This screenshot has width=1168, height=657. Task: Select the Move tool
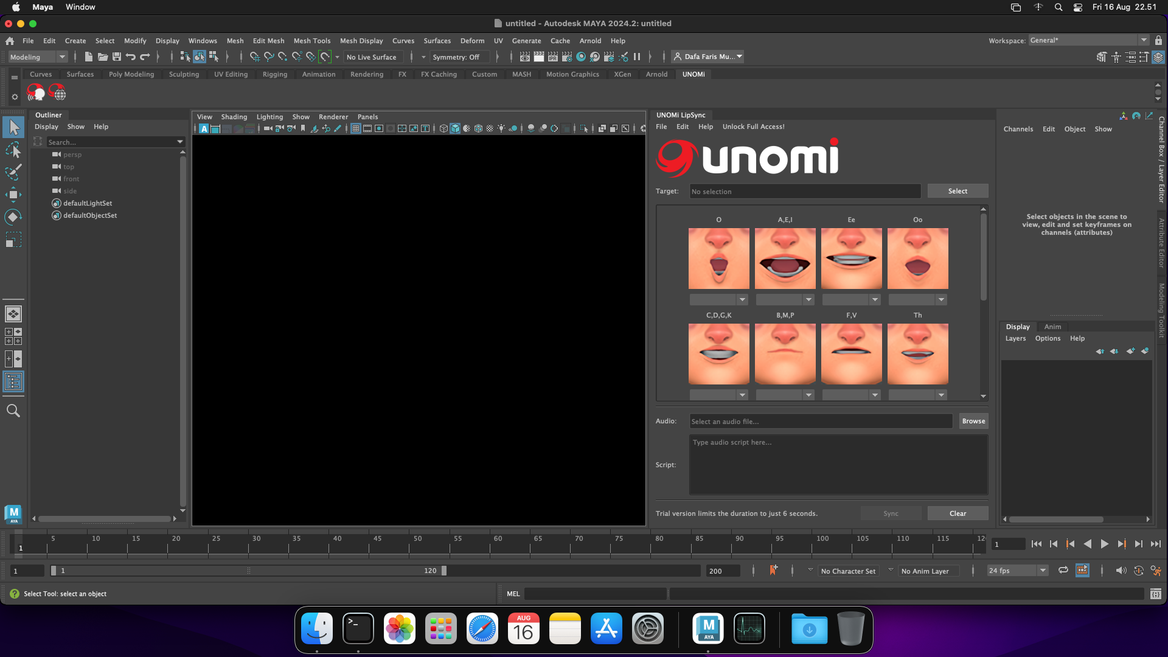point(13,195)
